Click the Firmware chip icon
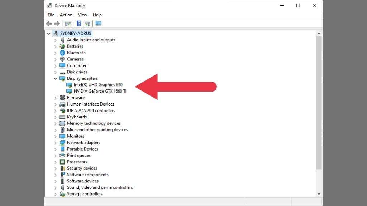The image size is (367, 206). click(62, 98)
